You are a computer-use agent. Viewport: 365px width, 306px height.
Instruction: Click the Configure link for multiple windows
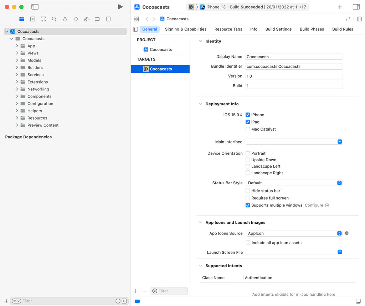tap(317, 205)
